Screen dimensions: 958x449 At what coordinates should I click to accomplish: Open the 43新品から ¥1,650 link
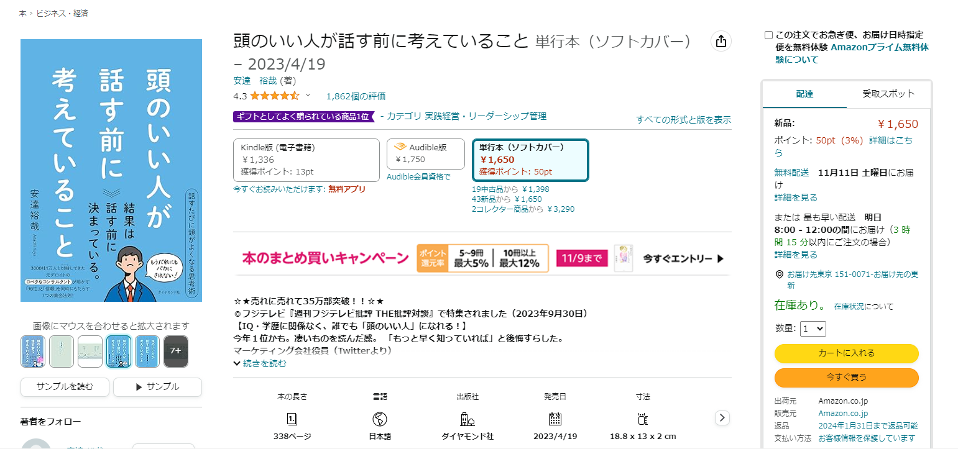(x=507, y=199)
